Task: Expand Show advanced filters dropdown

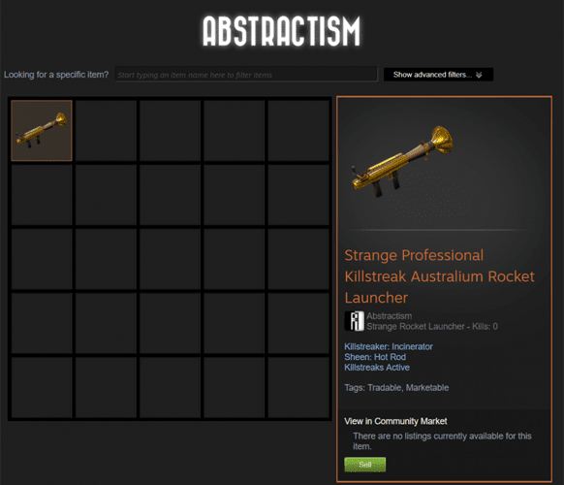Action: [x=438, y=75]
